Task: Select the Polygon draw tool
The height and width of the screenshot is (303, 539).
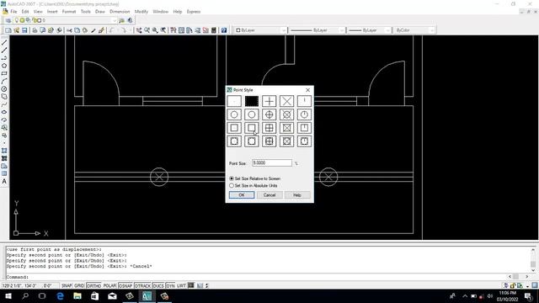Action: point(4,66)
